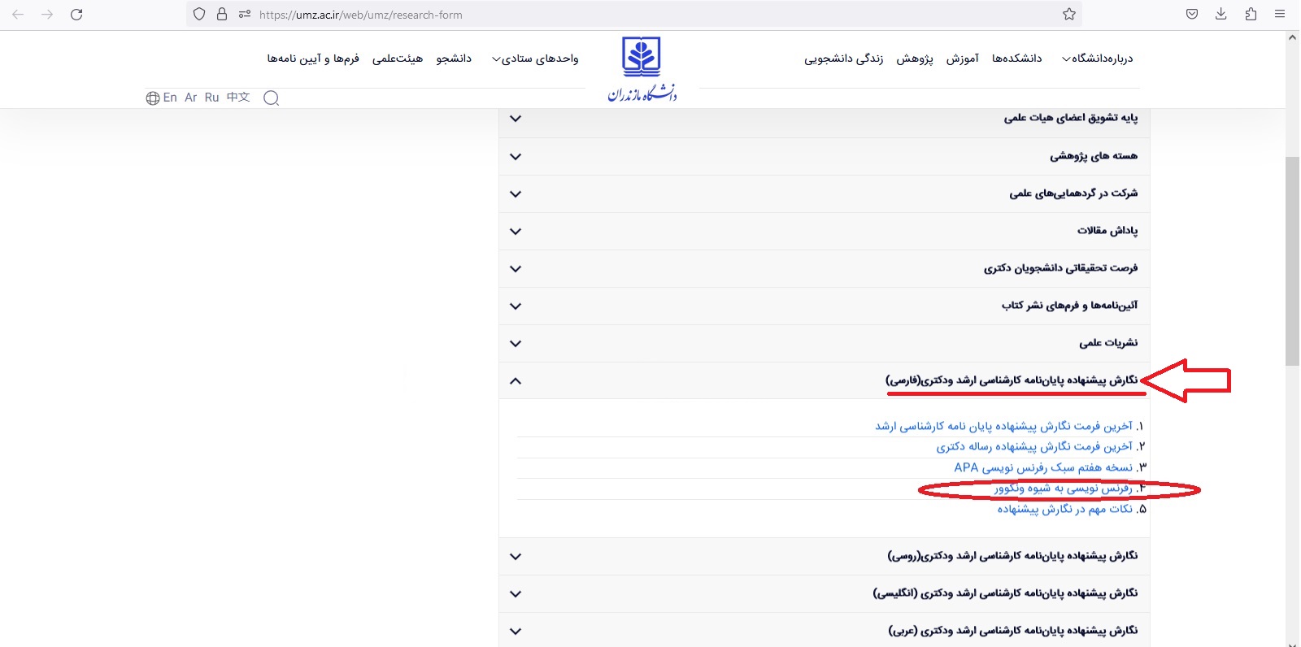
Task: Open the Vancouver referencing style link
Action: click(x=1063, y=489)
